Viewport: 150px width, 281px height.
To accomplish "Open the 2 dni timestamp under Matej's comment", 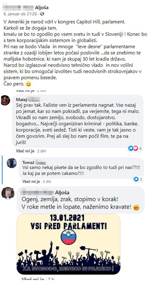I will (41, 151).
